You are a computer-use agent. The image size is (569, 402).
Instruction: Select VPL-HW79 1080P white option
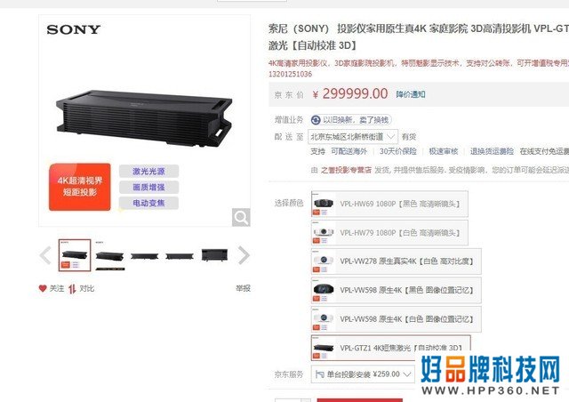click(389, 233)
